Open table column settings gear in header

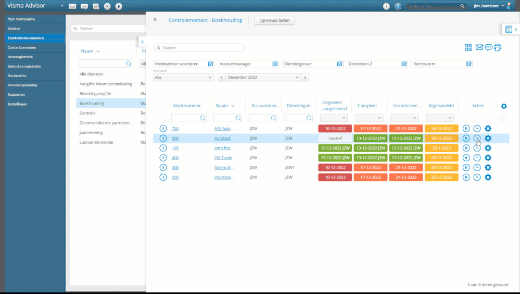[504, 106]
